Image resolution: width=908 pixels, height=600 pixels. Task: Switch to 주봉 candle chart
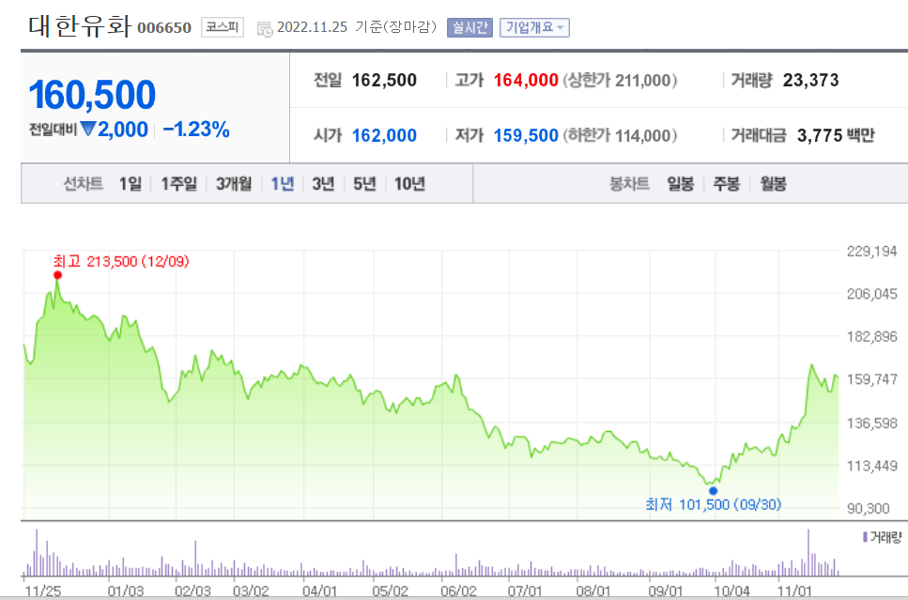click(726, 184)
